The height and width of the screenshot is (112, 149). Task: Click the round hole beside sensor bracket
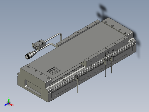[x=113, y=50]
